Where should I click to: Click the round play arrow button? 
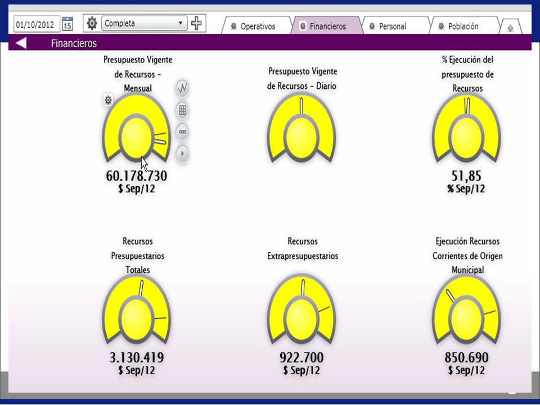(x=182, y=154)
